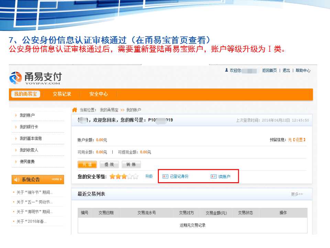330x248 pixels.
Task: Click the 交易流水号 column header
Action: (147, 213)
